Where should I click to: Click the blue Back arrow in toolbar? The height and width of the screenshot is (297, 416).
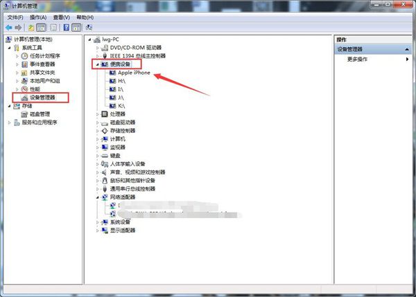coord(9,27)
